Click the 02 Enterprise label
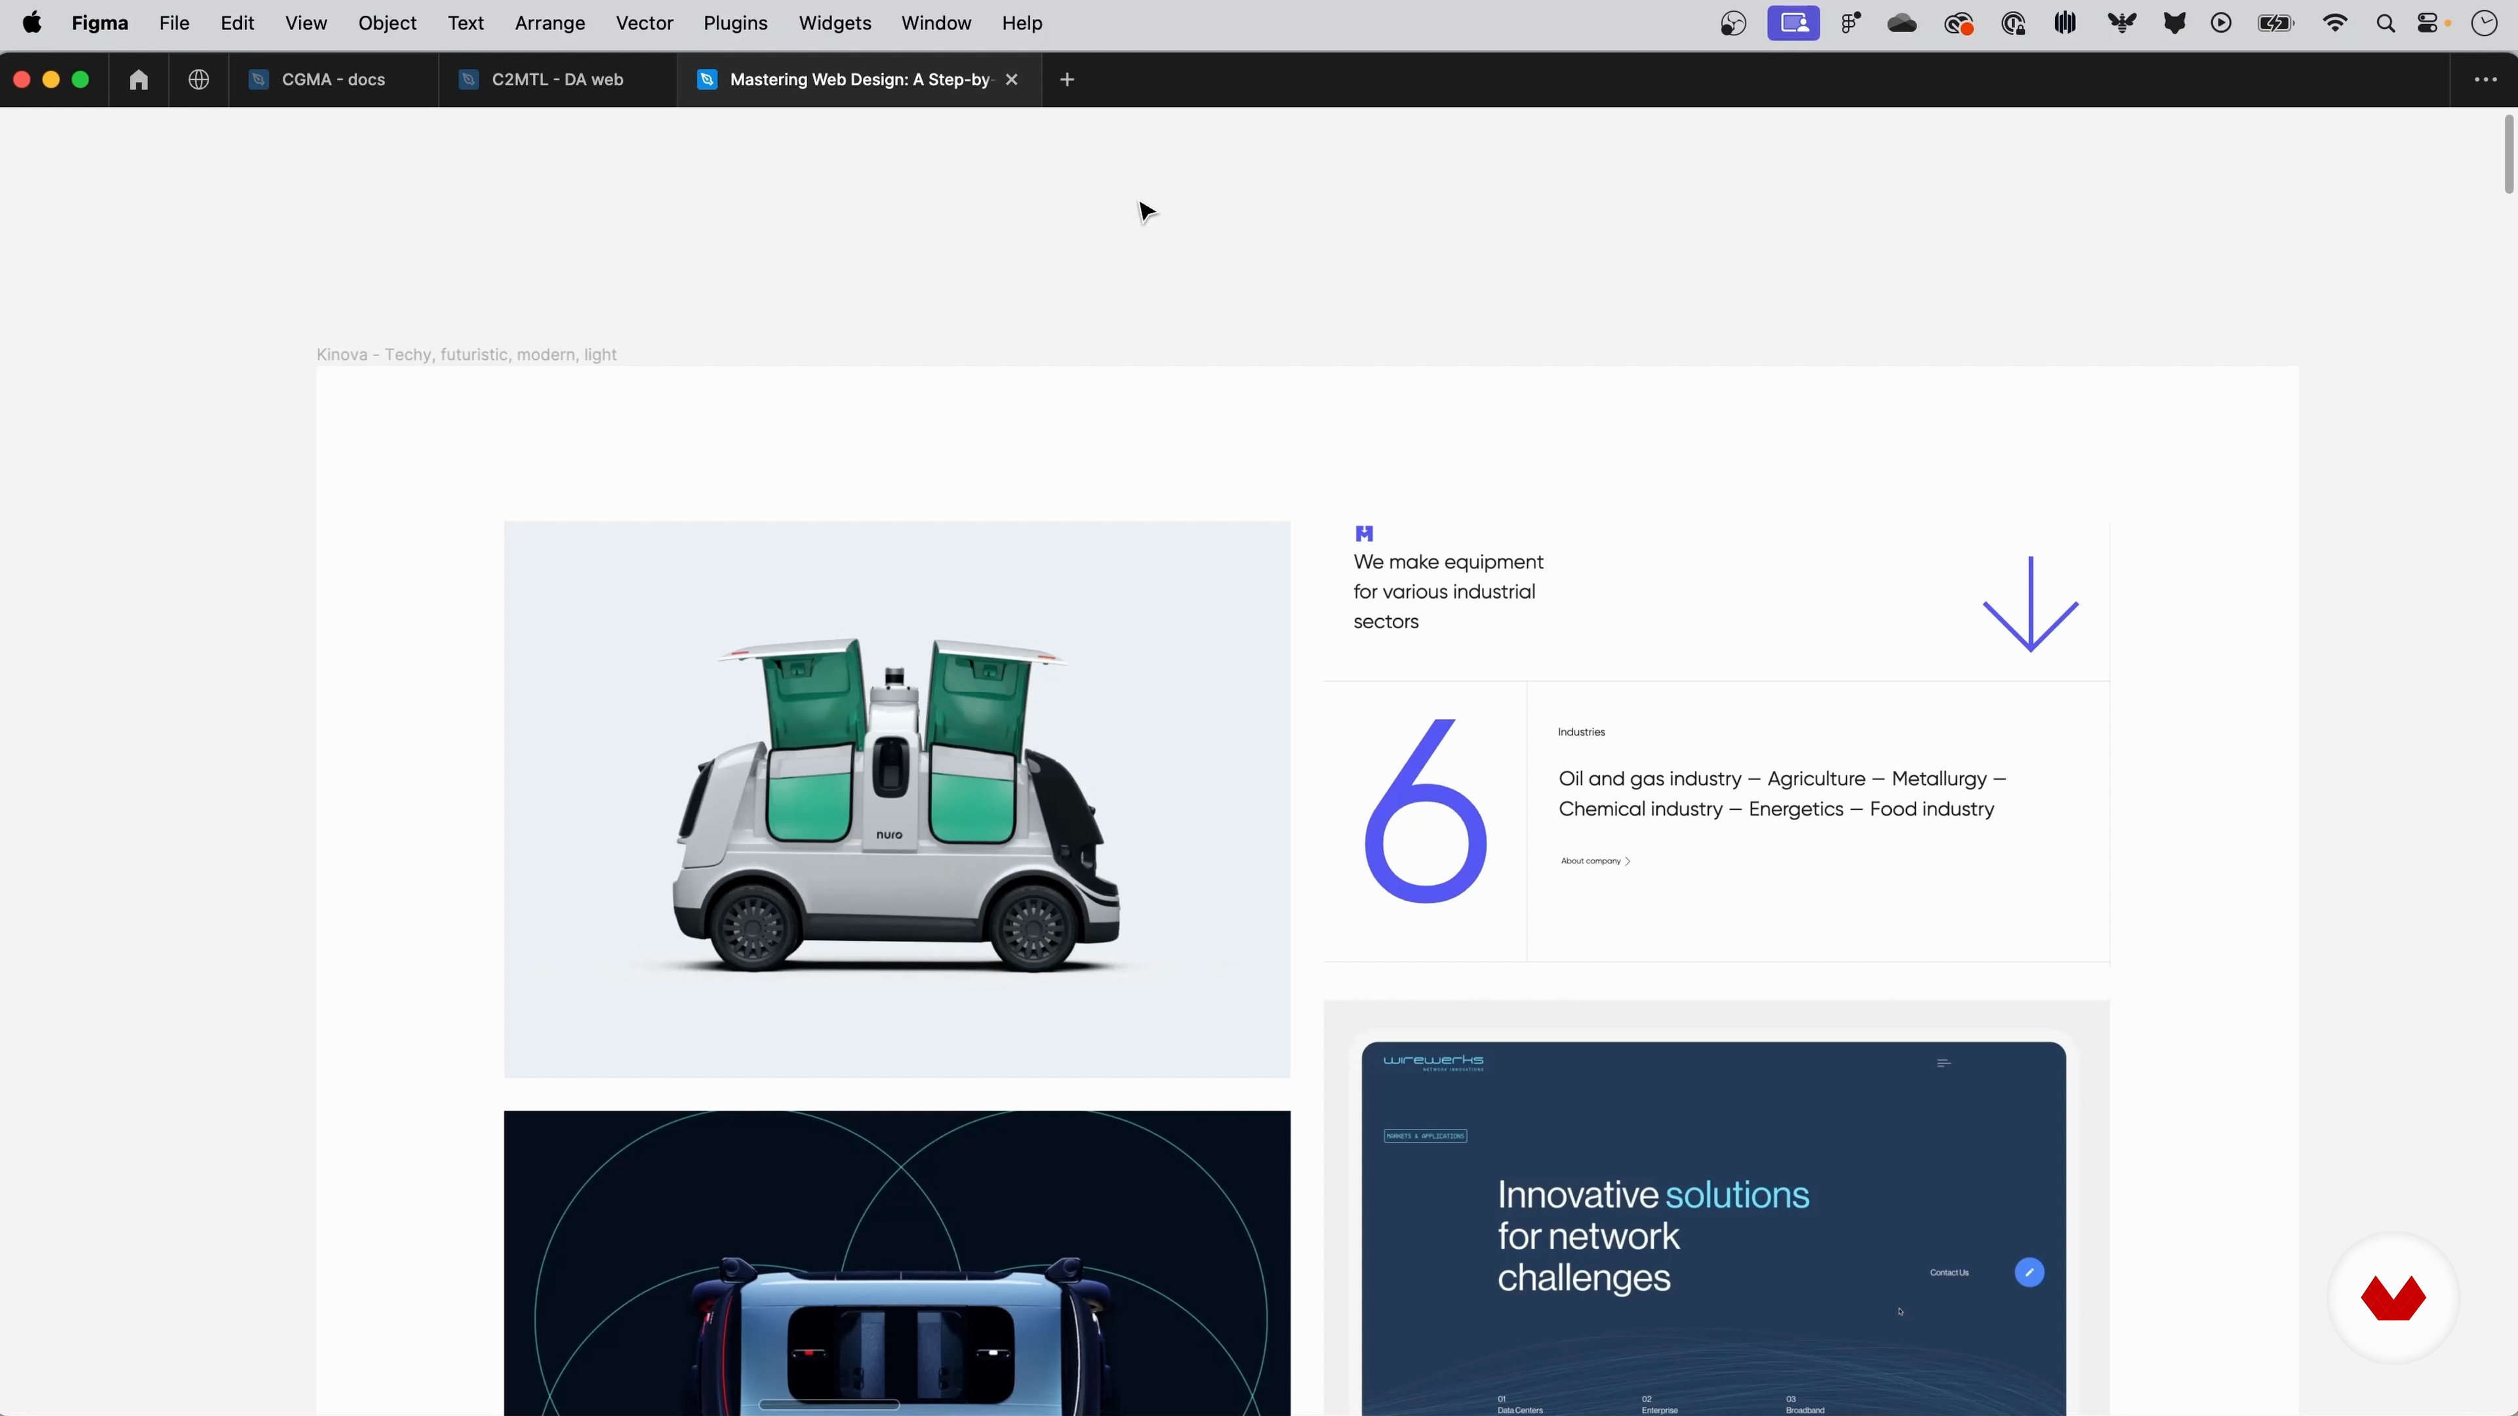This screenshot has height=1416, width=2518. pyautogui.click(x=1660, y=1404)
